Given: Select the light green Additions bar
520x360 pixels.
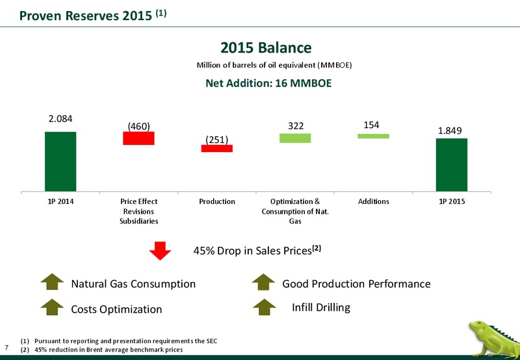Looking at the screenshot, I should tap(373, 136).
